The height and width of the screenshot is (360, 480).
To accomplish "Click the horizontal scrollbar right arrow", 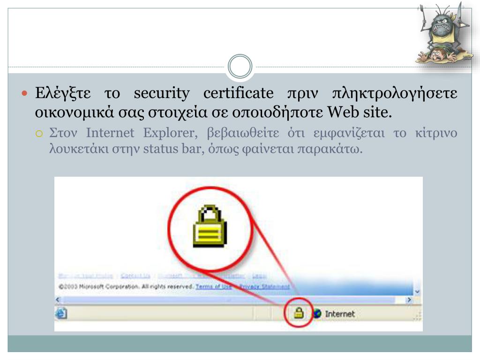I will 409,300.
